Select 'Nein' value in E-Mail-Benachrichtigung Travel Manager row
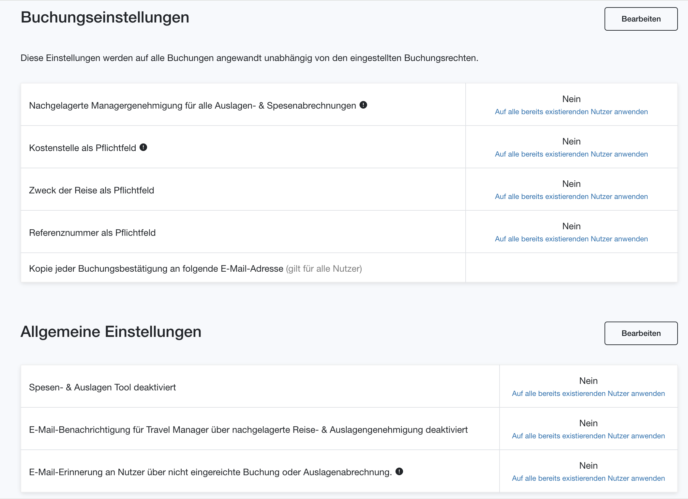 (x=588, y=423)
